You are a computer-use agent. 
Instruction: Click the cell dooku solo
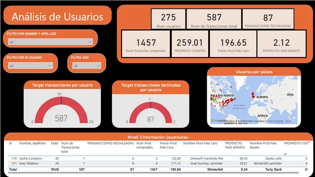(x=274, y=158)
